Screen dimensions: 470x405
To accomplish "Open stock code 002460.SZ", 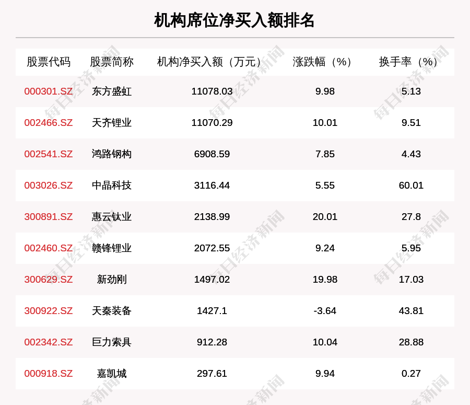I will [x=49, y=248].
